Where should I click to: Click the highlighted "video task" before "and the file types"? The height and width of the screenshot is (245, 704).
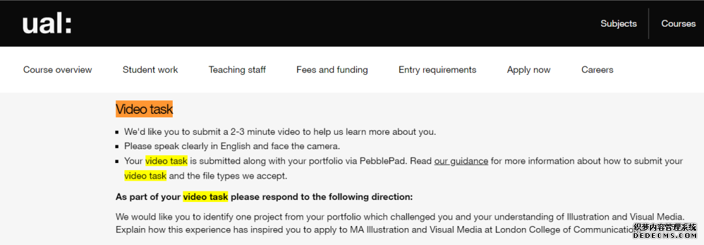coord(145,176)
